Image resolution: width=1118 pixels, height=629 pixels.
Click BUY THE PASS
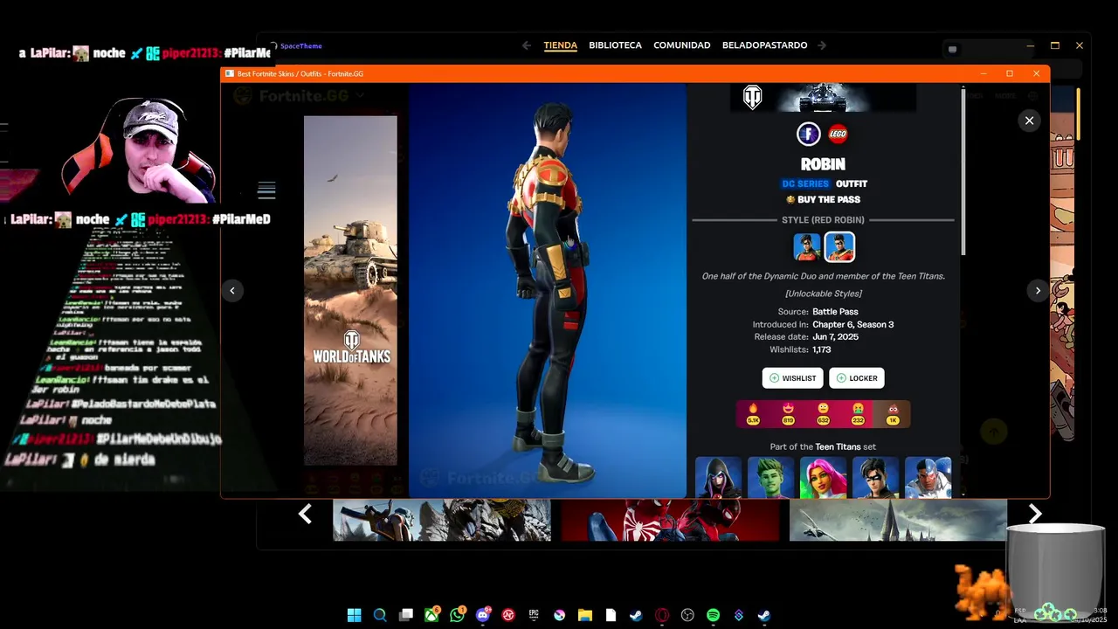coord(823,200)
